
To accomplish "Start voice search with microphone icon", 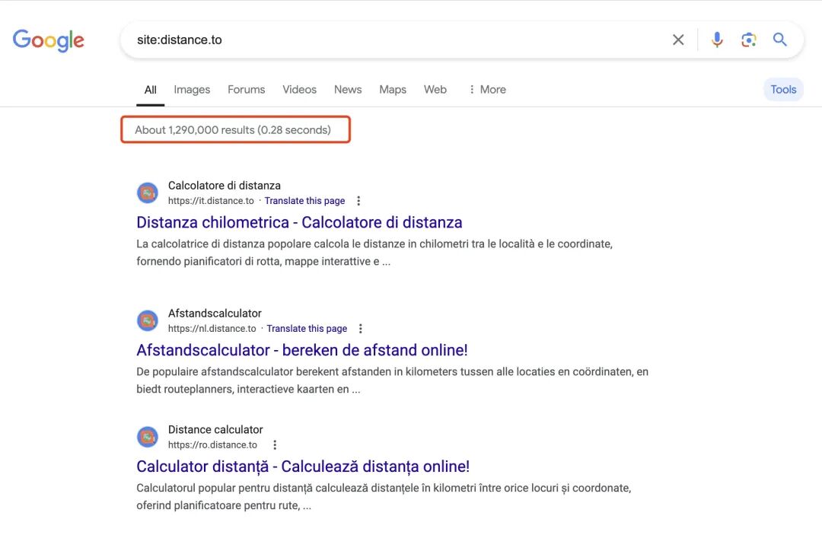I will 716,40.
